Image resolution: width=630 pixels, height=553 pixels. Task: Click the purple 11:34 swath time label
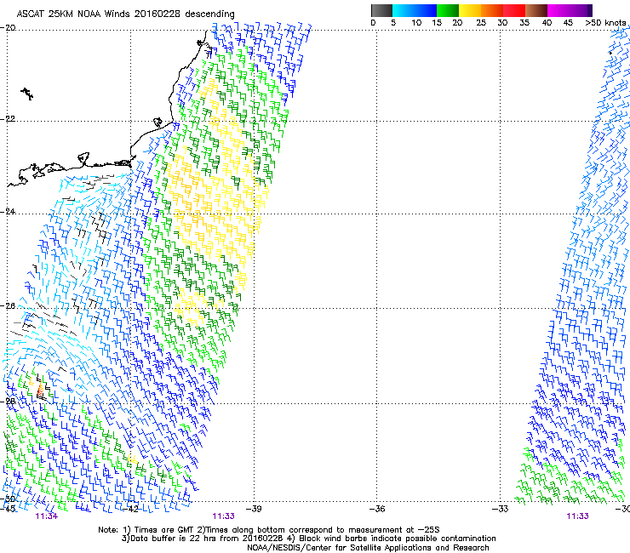point(47,516)
